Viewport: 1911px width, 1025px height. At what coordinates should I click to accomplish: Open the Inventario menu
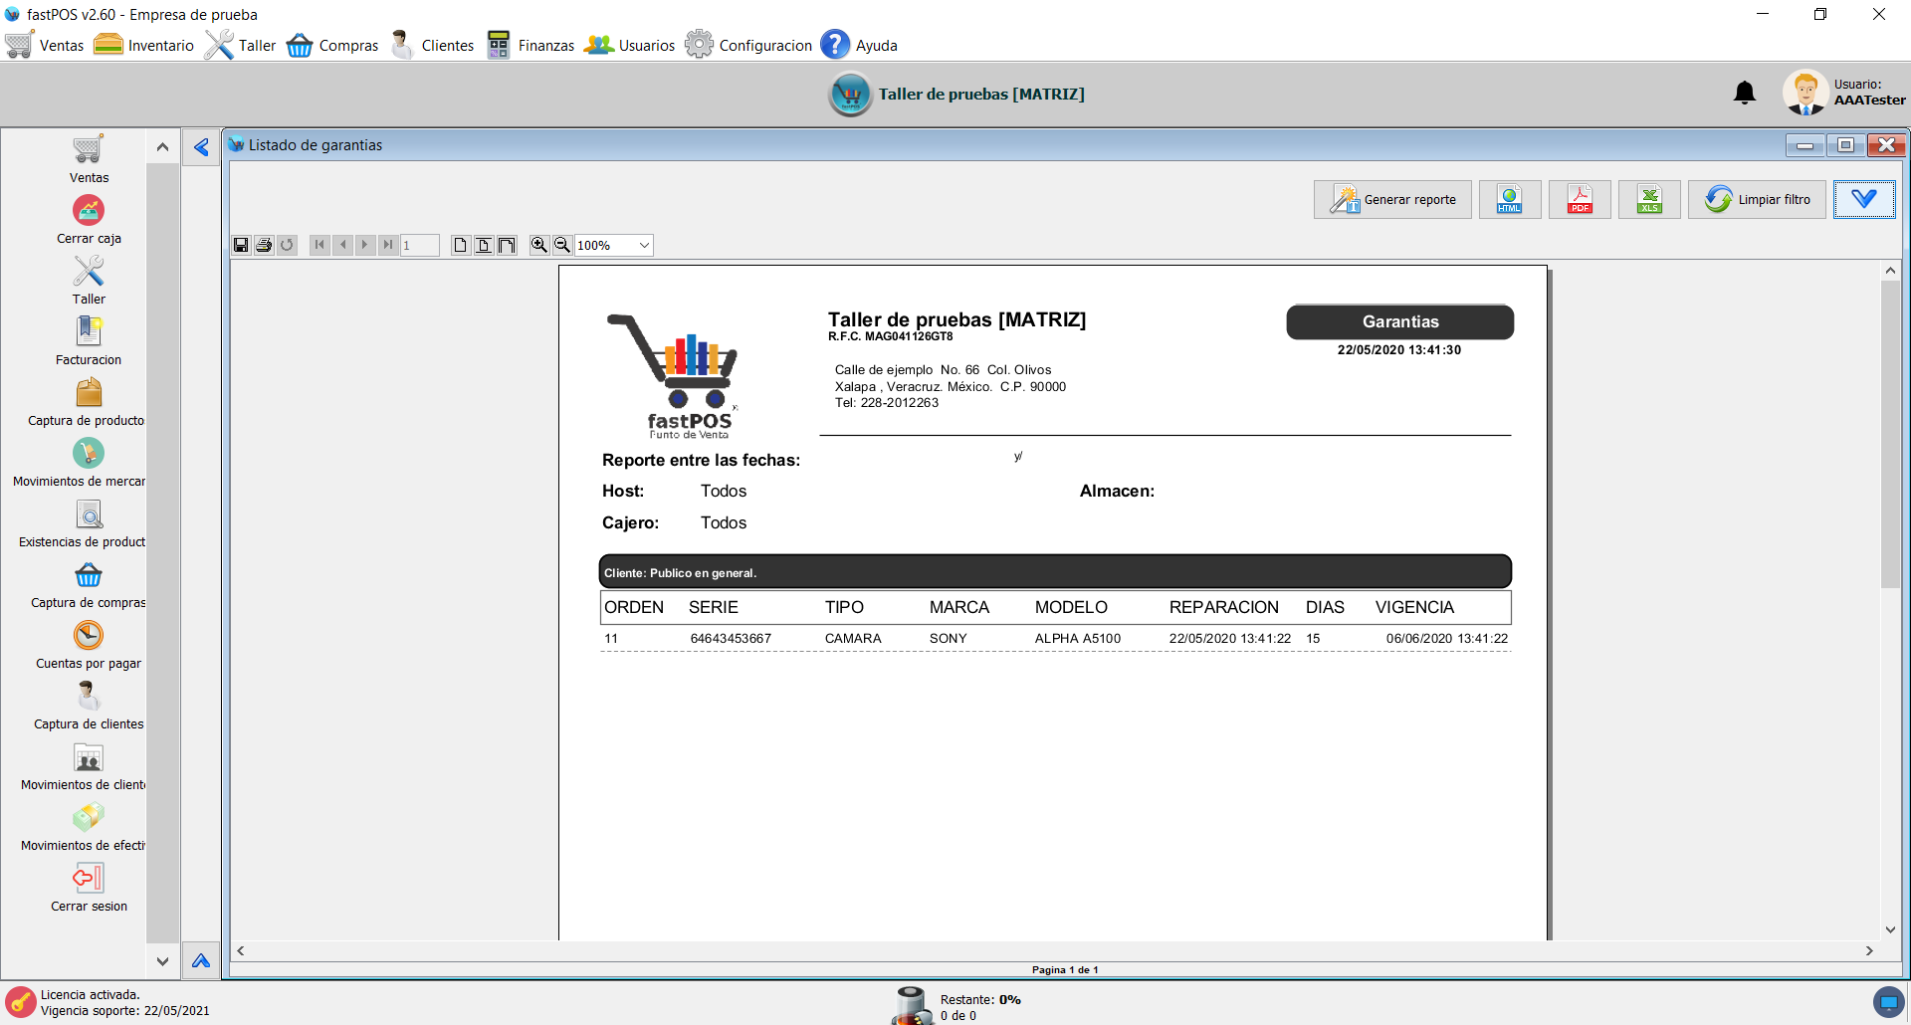tap(144, 46)
